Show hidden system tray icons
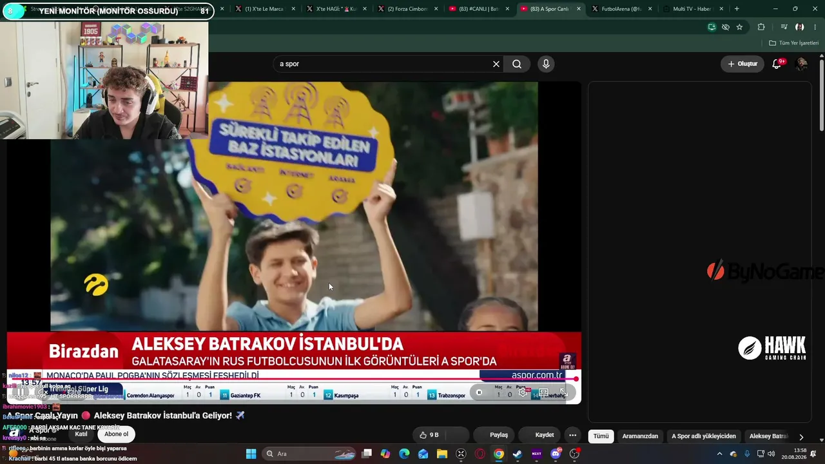 (720, 454)
